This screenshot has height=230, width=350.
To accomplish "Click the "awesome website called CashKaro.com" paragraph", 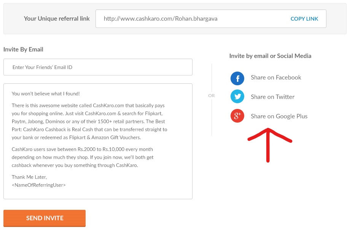I will [x=89, y=121].
